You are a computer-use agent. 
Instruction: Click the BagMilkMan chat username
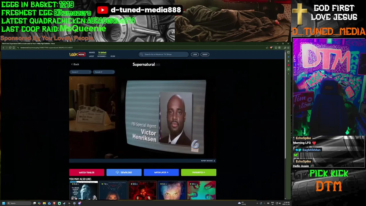click(x=311, y=150)
